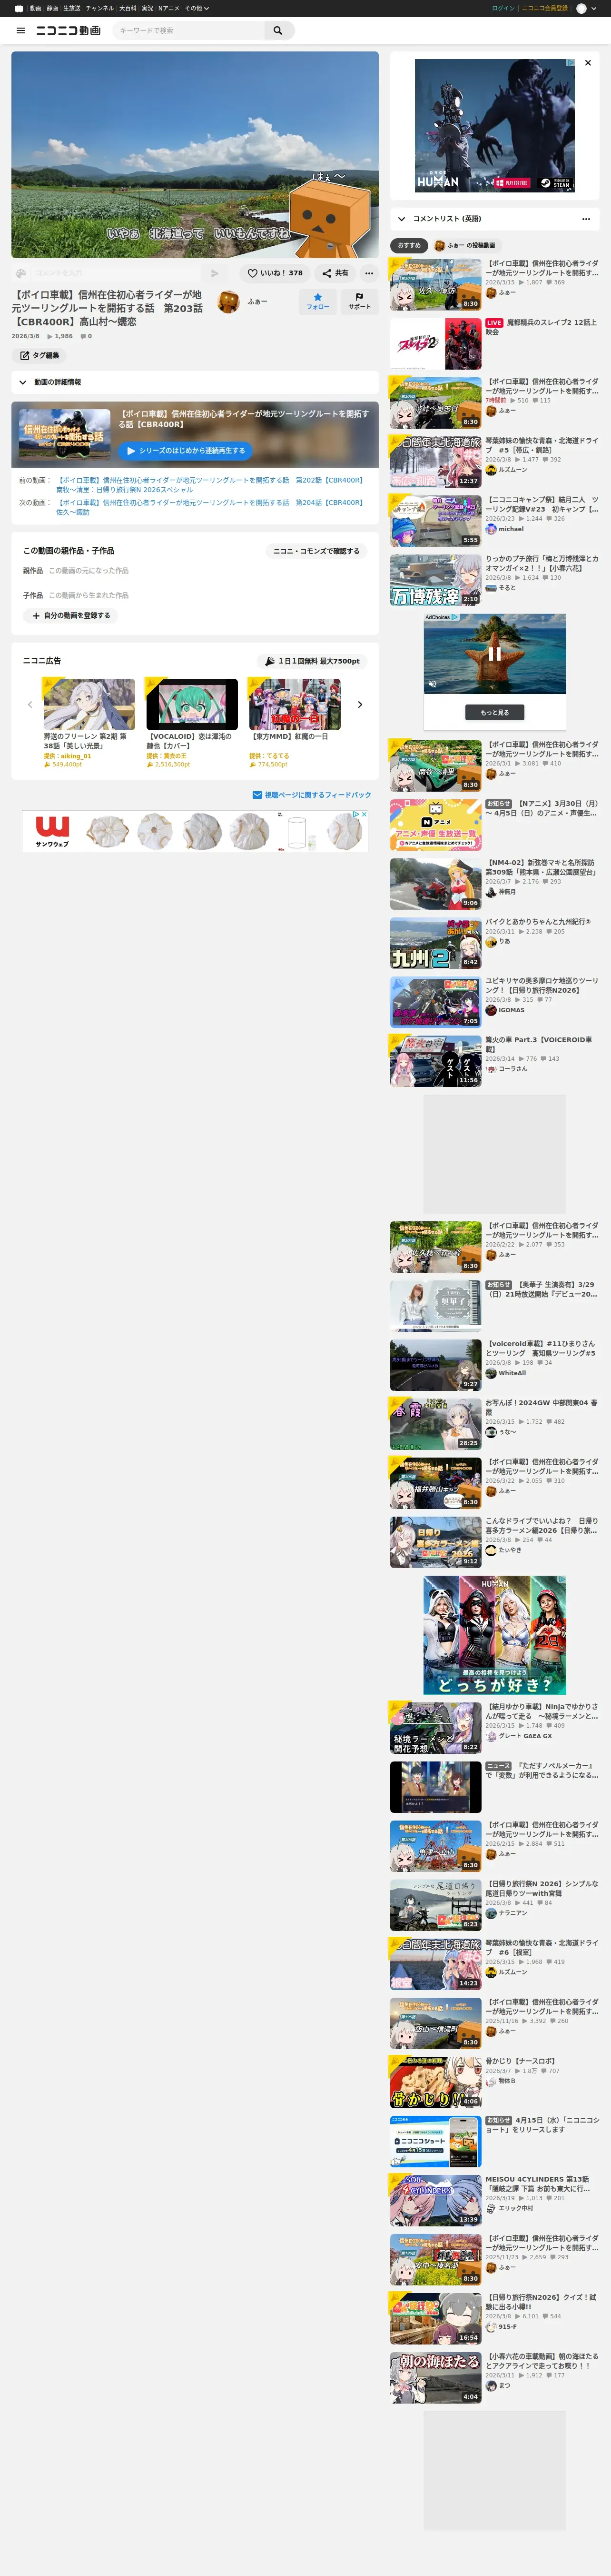611x2576 pixels.
Task: Close the HUMAN advertisement with X
Action: [x=588, y=63]
